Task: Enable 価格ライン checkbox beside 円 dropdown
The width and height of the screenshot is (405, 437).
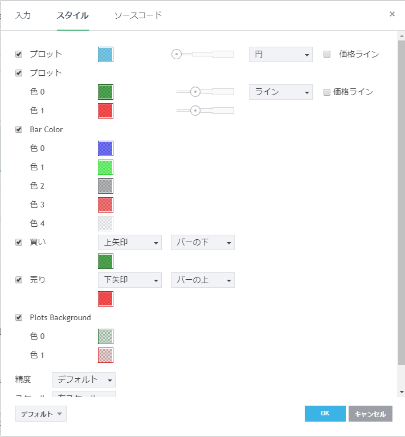Action: (x=327, y=54)
